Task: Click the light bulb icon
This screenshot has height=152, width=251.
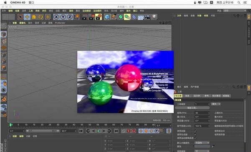Action: 154,17
